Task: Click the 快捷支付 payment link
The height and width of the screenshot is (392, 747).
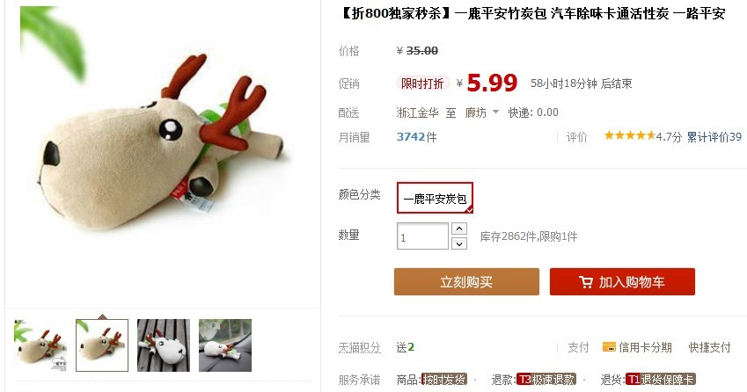Action: (x=709, y=347)
